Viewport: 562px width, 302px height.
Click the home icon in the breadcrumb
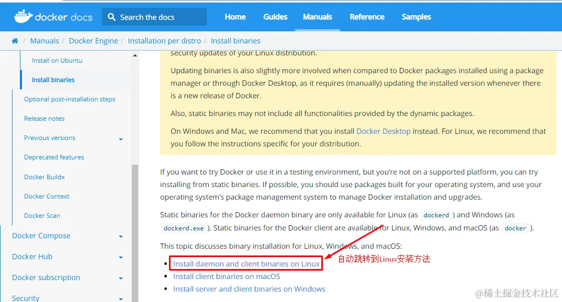click(x=15, y=41)
